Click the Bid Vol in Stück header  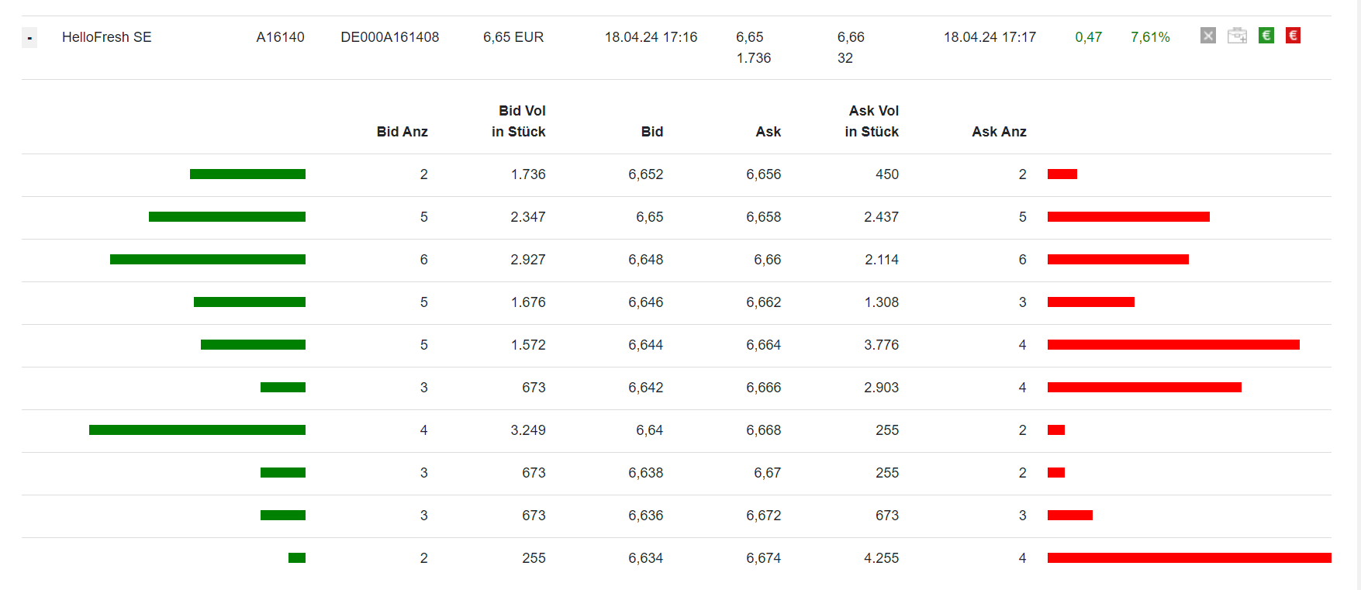pos(519,122)
